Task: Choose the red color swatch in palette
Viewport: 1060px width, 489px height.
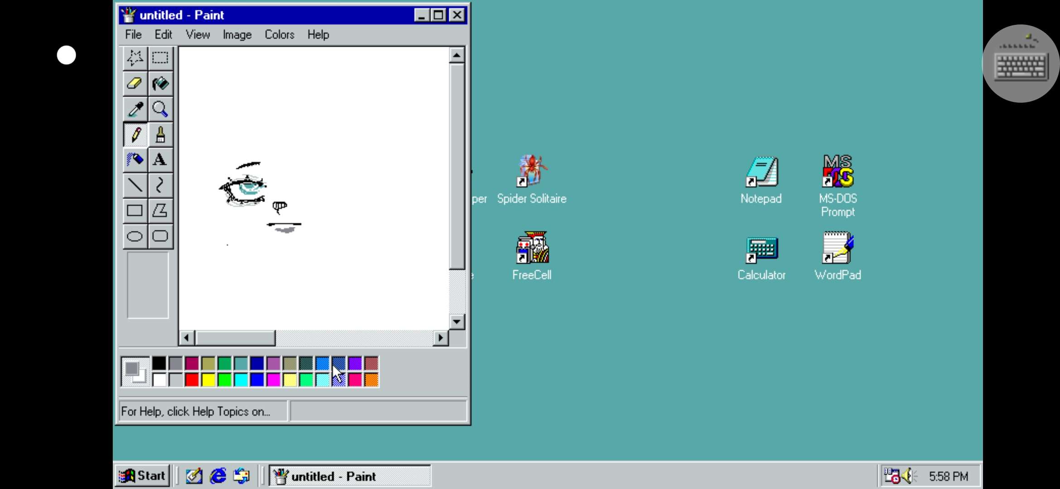Action: pyautogui.click(x=192, y=379)
